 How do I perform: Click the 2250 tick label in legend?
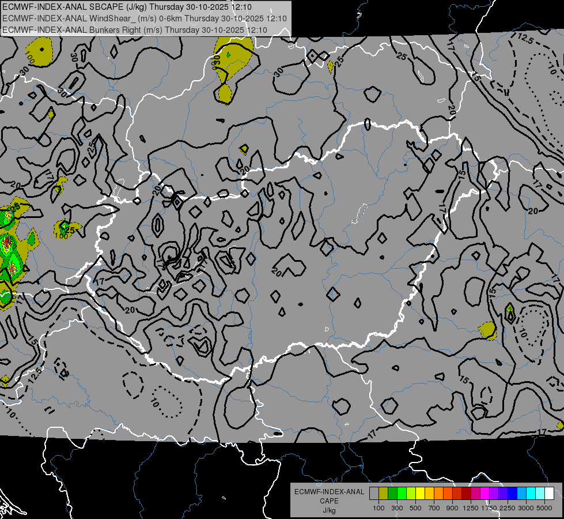[x=508, y=508]
